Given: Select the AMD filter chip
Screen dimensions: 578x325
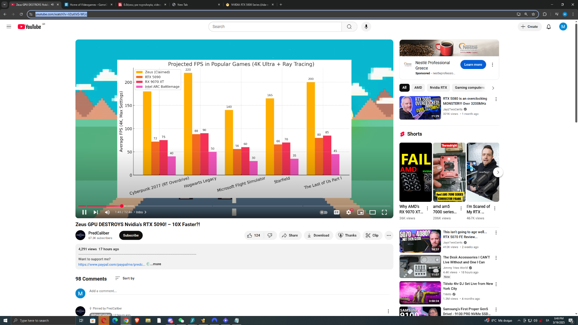Looking at the screenshot, I should (x=418, y=88).
